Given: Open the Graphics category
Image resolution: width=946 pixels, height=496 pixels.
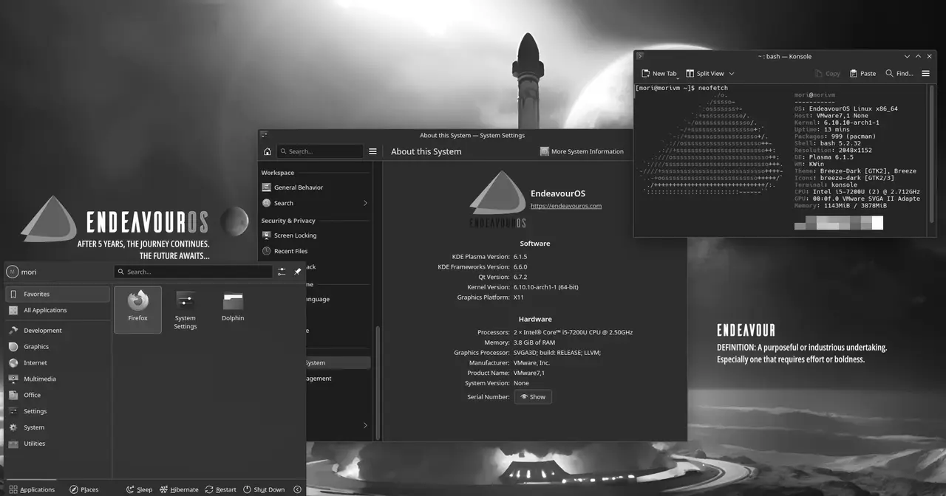Looking at the screenshot, I should [58, 347].
